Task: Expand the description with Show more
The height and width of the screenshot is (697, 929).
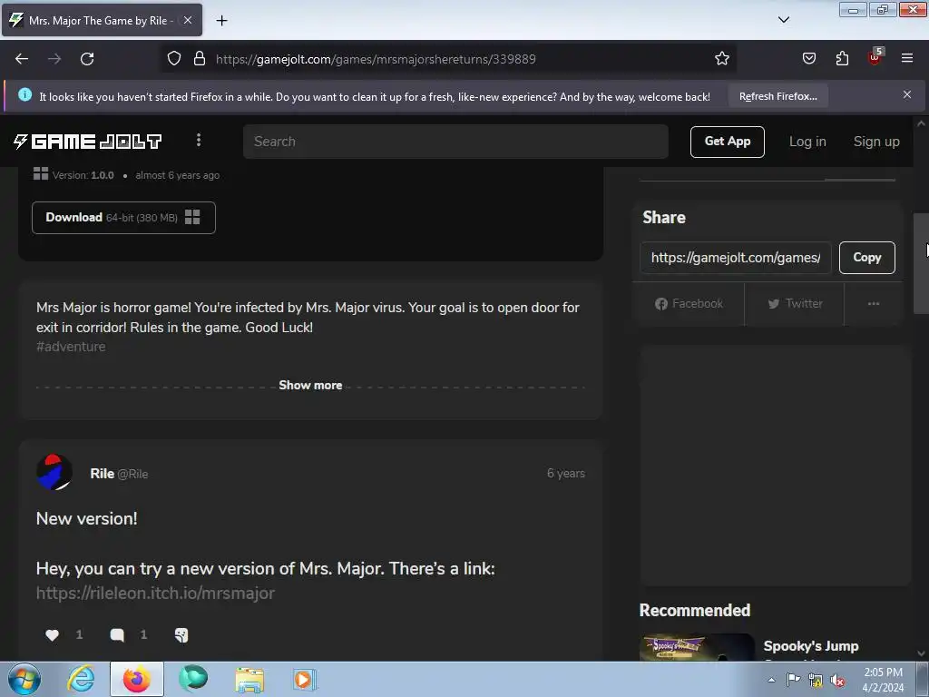Action: (310, 385)
